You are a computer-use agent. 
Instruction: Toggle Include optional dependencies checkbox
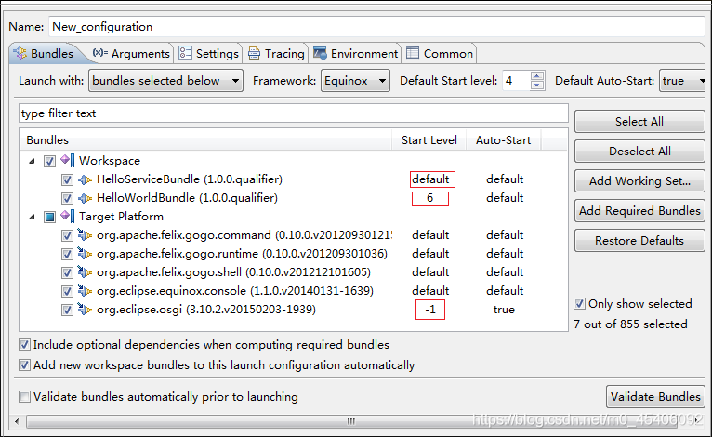click(24, 345)
